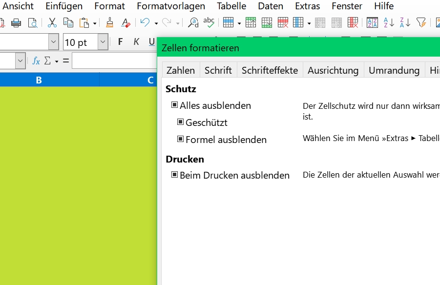Viewport: 440px width, 285px height.
Task: Open Find and Replace magnifier icon
Action: [193, 23]
